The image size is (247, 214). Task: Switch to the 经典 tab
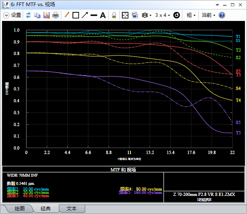click(45, 209)
